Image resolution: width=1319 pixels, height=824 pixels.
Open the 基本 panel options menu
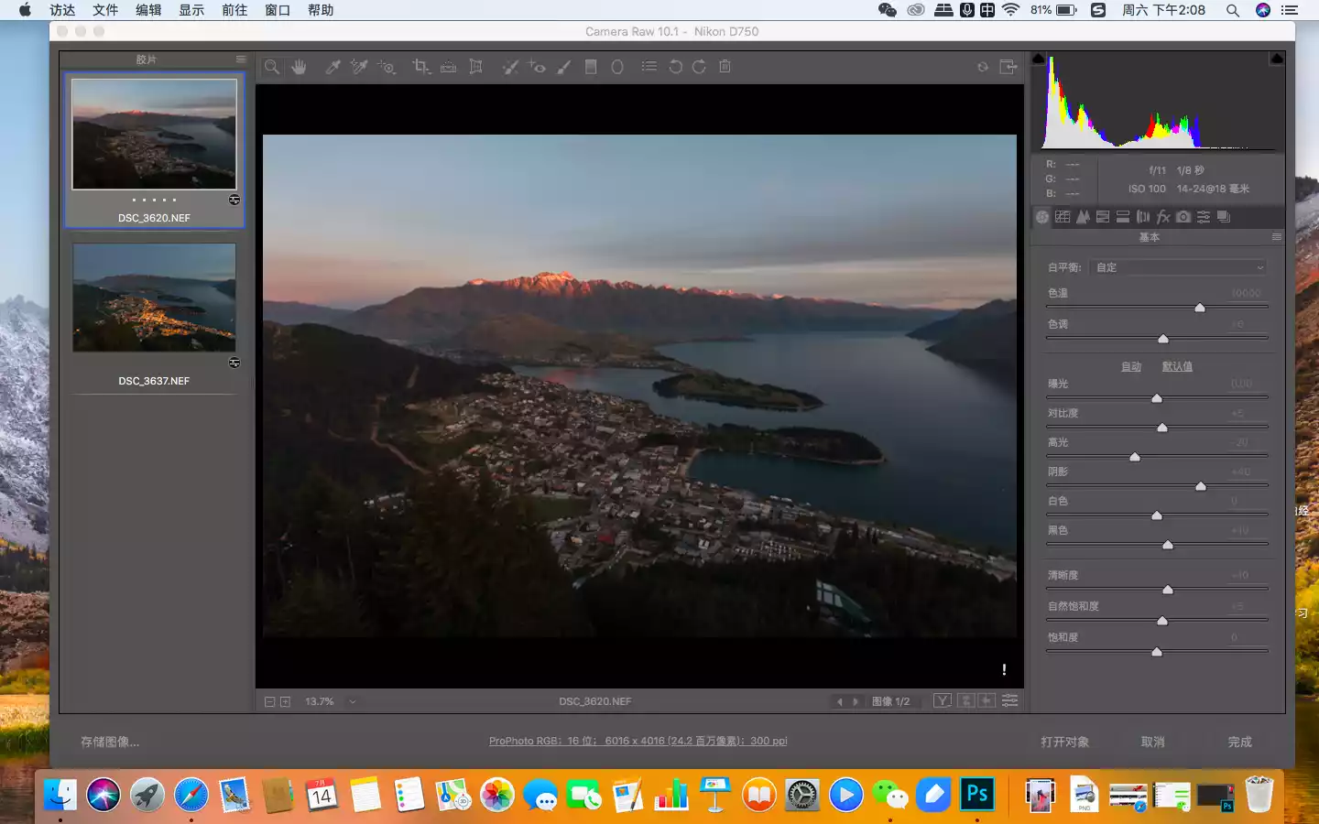coord(1276,237)
